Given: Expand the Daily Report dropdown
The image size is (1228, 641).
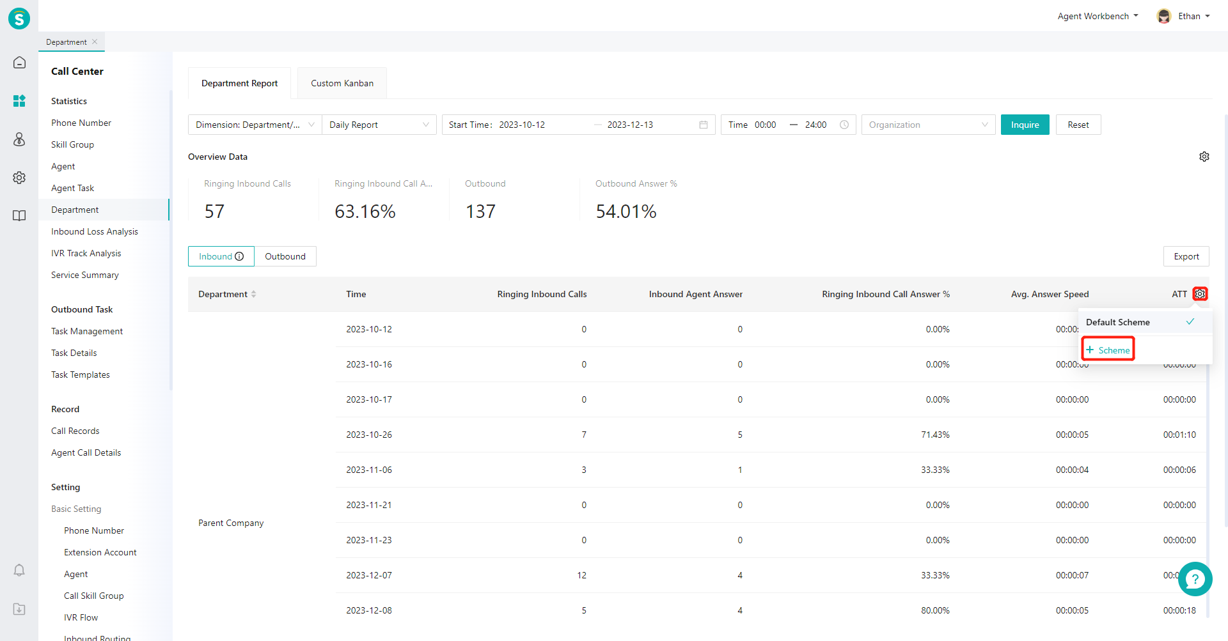Looking at the screenshot, I should tap(379, 125).
